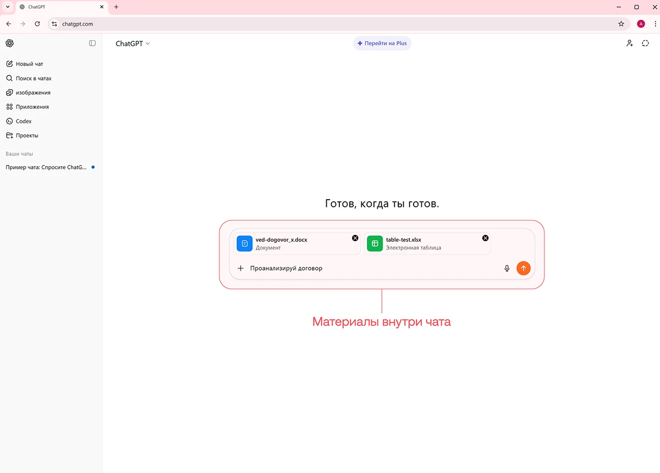Click the orange send message arrow button

tap(523, 268)
